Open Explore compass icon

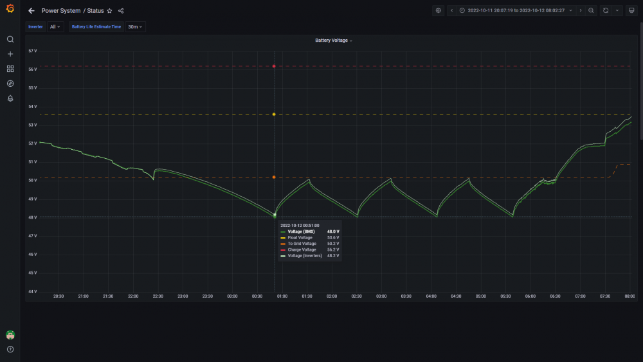coord(10,84)
